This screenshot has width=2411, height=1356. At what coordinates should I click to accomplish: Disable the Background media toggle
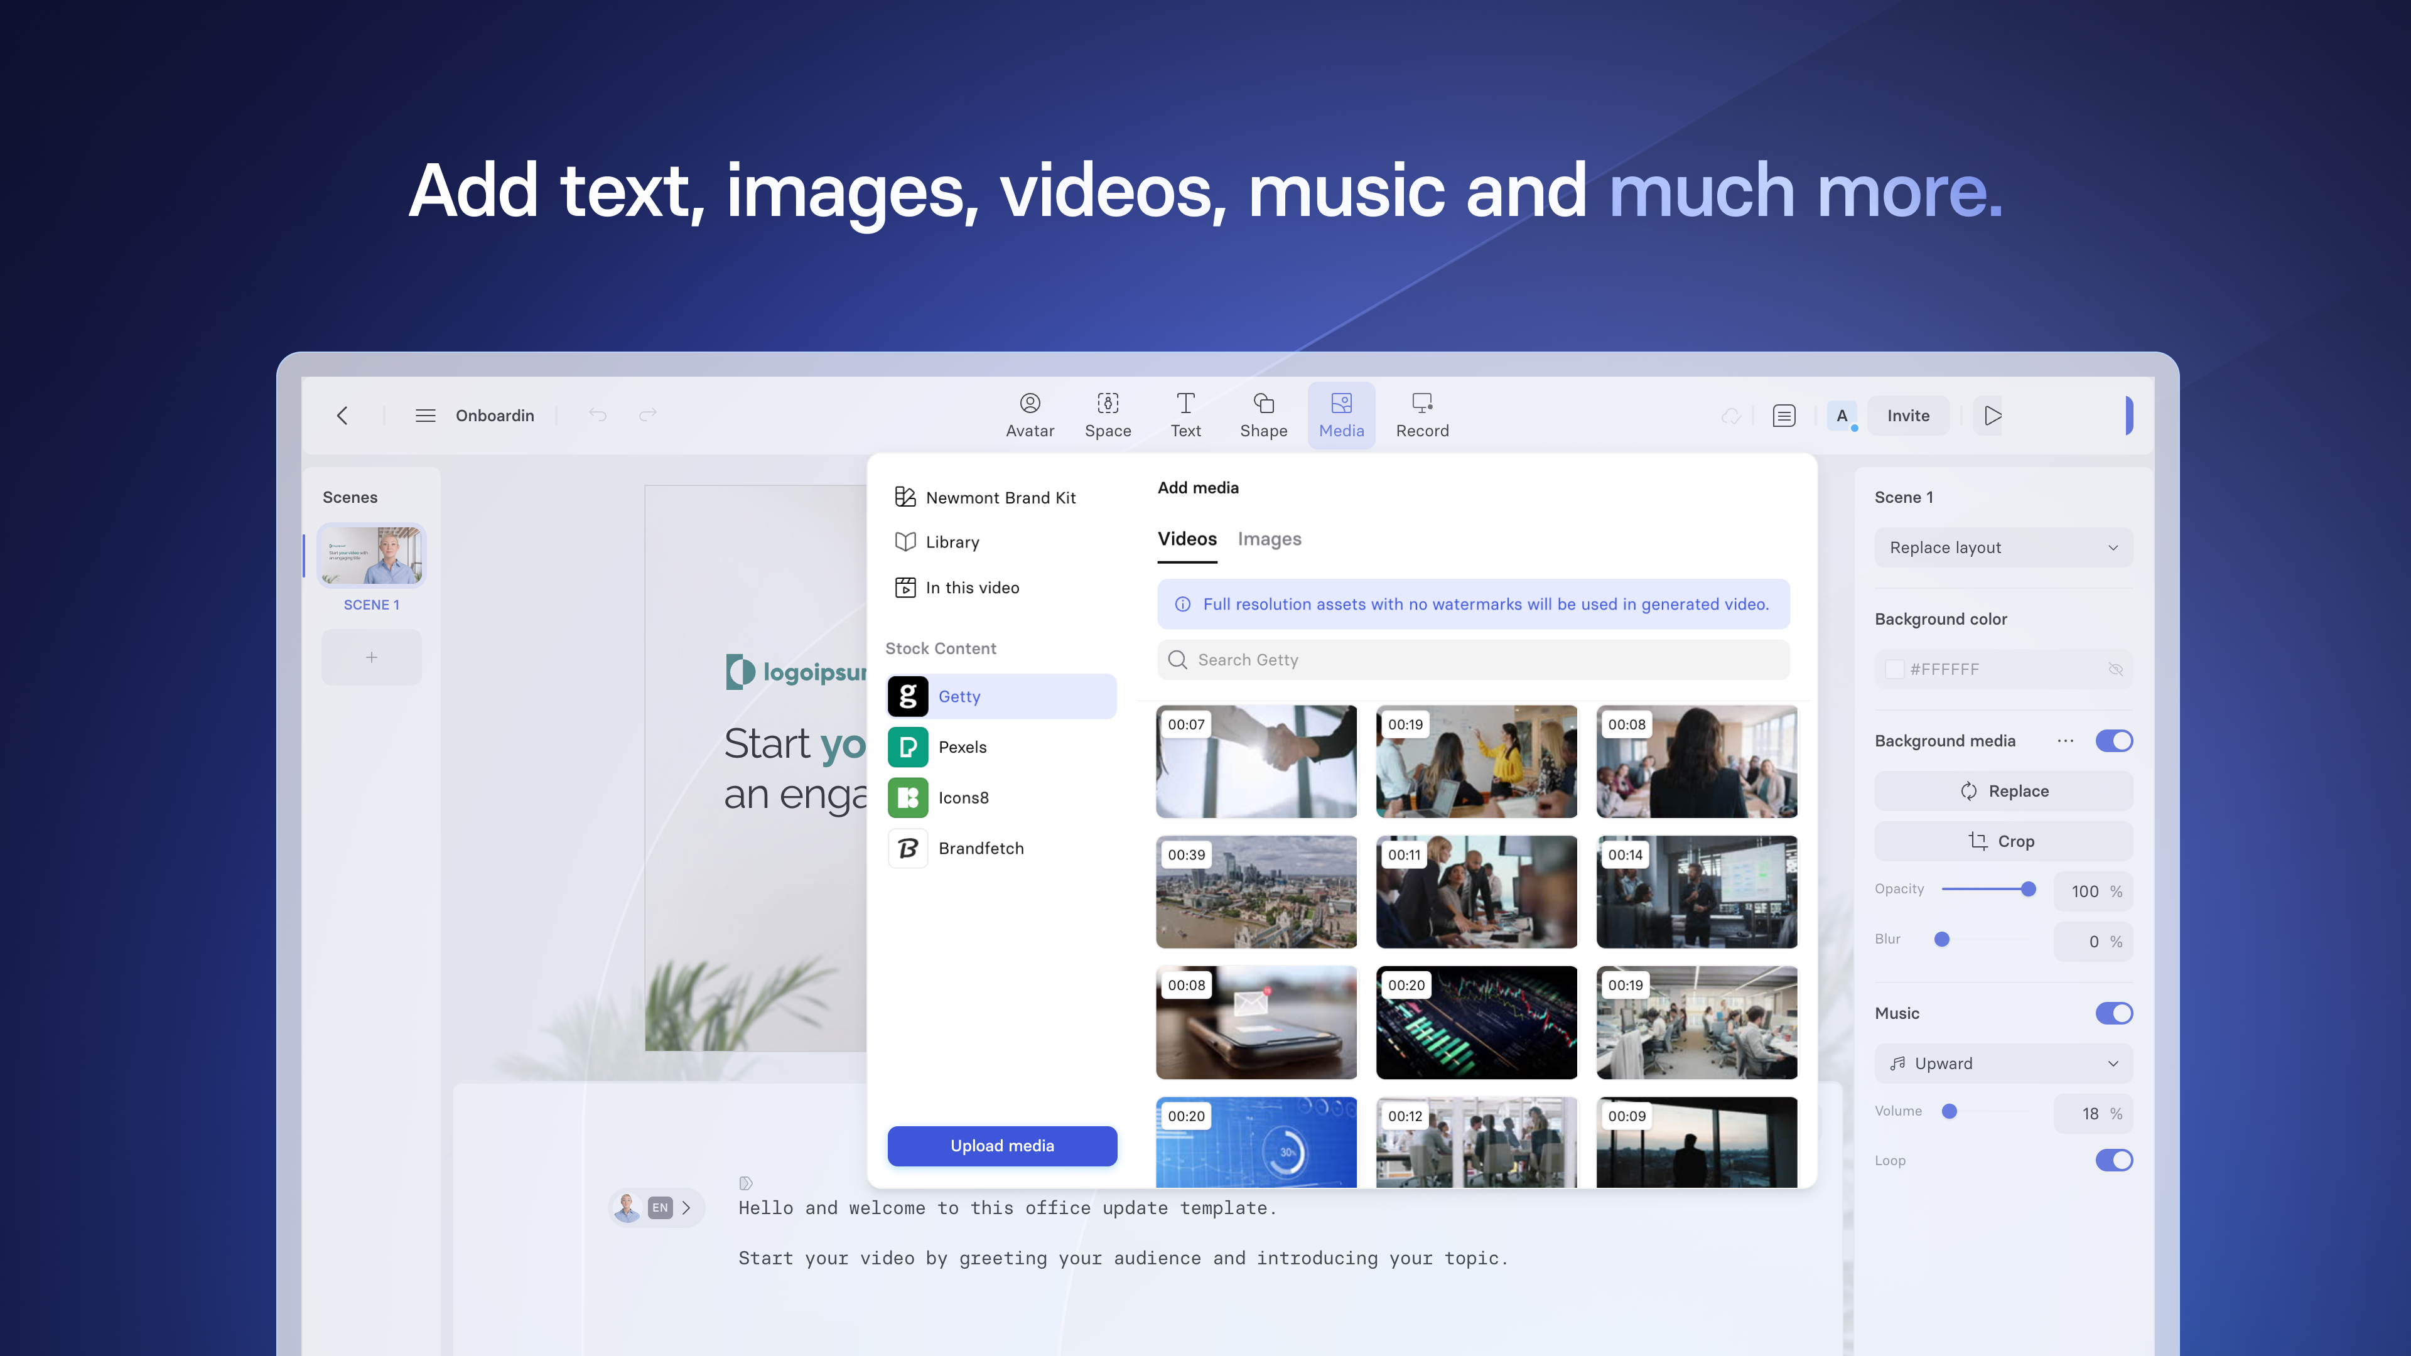click(x=2113, y=741)
